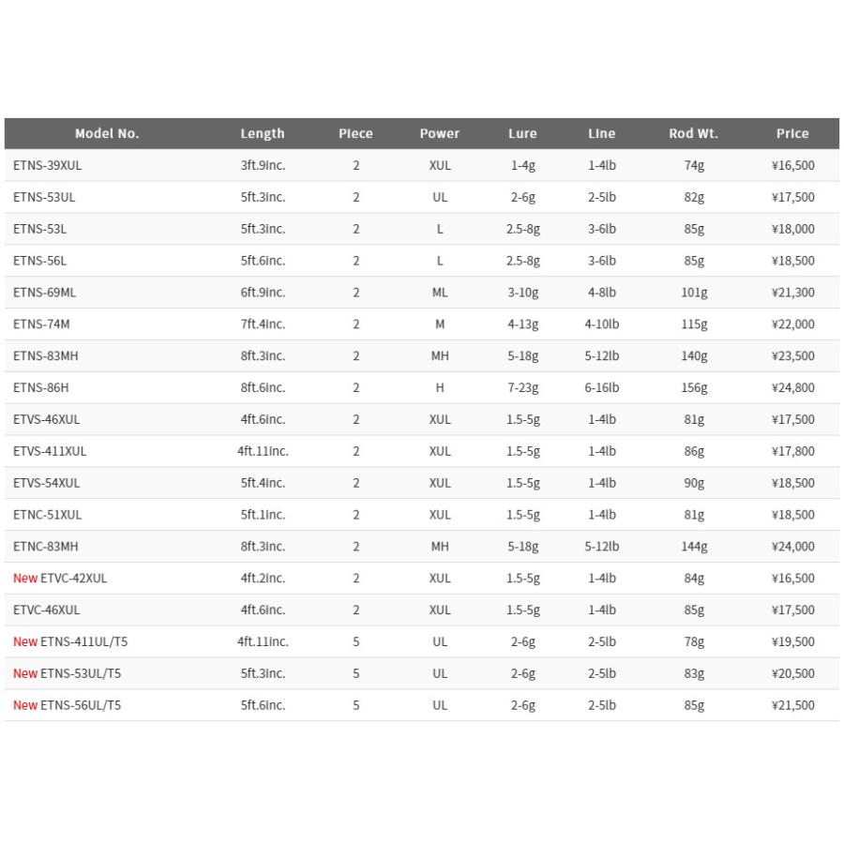This screenshot has height=844, width=844.
Task: Select the Lure column header
Action: pyautogui.click(x=522, y=133)
